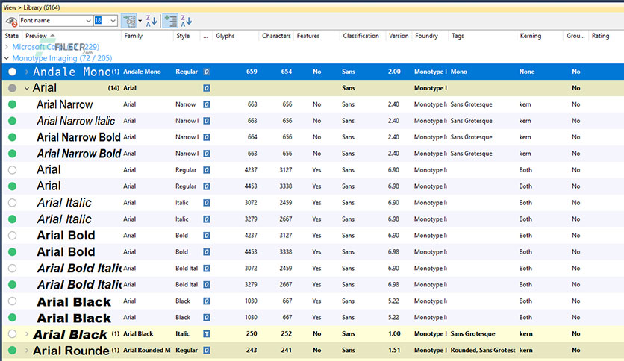Toggle the state circle of the Arial Black Italic family
Image resolution: width=624 pixels, height=361 pixels.
pyautogui.click(x=13, y=334)
